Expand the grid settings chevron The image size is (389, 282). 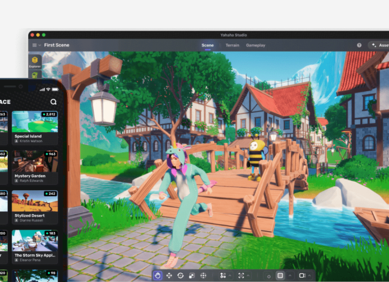[289, 275]
